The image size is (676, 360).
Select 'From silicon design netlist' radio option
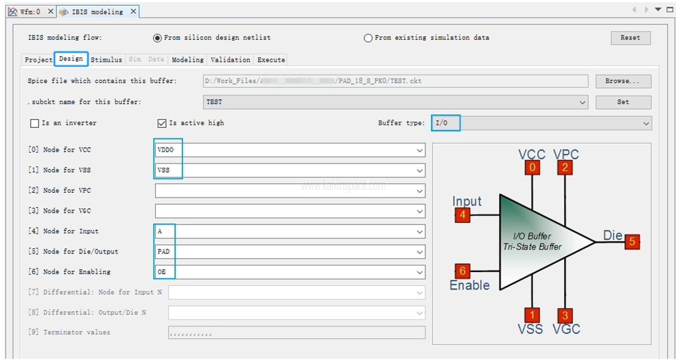click(157, 38)
